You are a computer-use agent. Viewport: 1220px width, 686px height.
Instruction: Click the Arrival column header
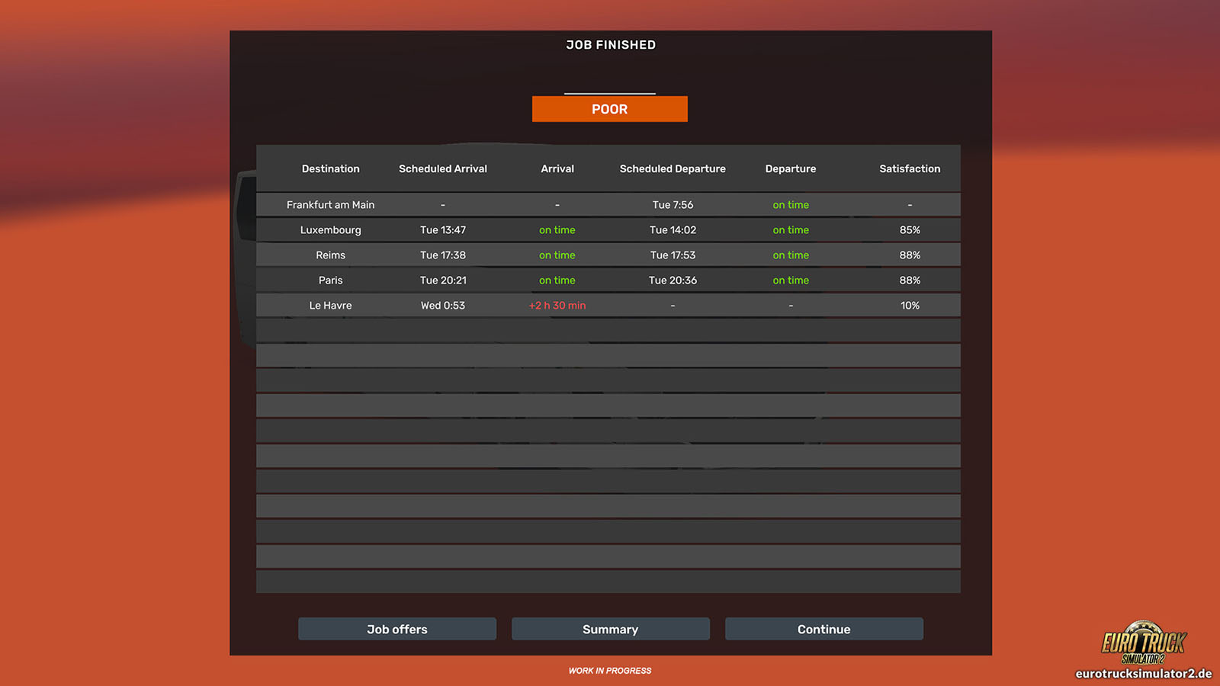[557, 168]
